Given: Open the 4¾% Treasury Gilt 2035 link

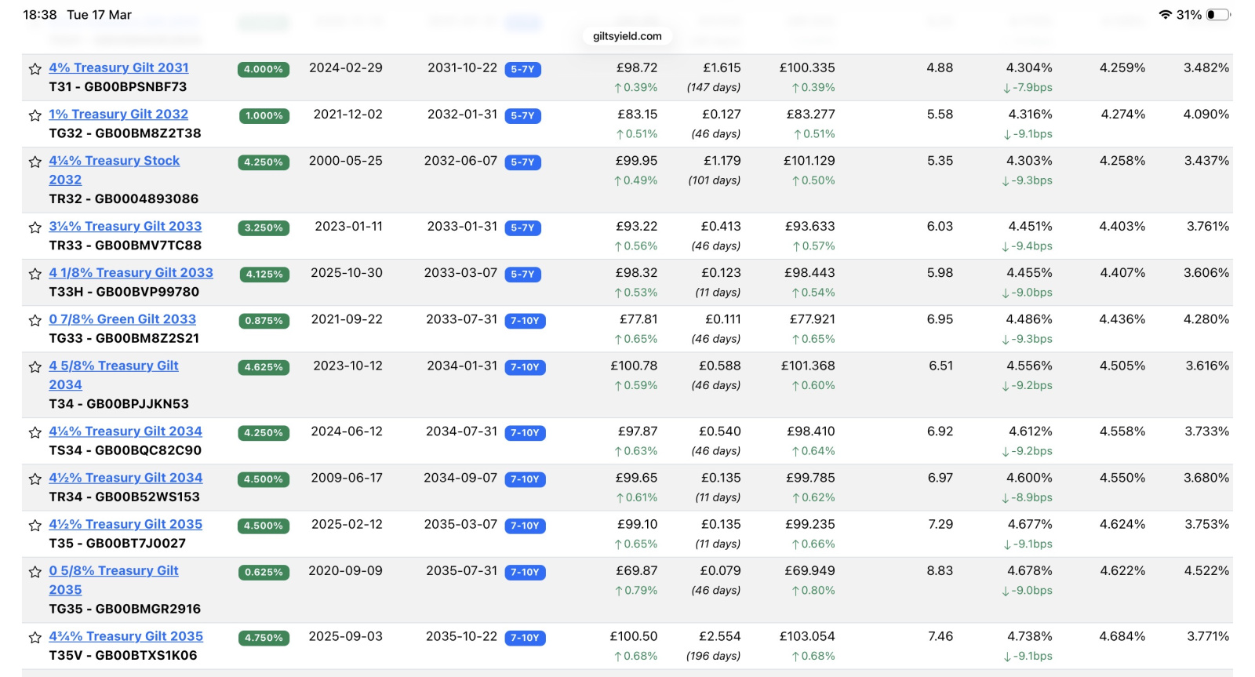Looking at the screenshot, I should coord(125,636).
